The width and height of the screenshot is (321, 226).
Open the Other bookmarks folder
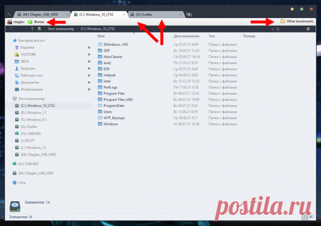pyautogui.click(x=297, y=21)
